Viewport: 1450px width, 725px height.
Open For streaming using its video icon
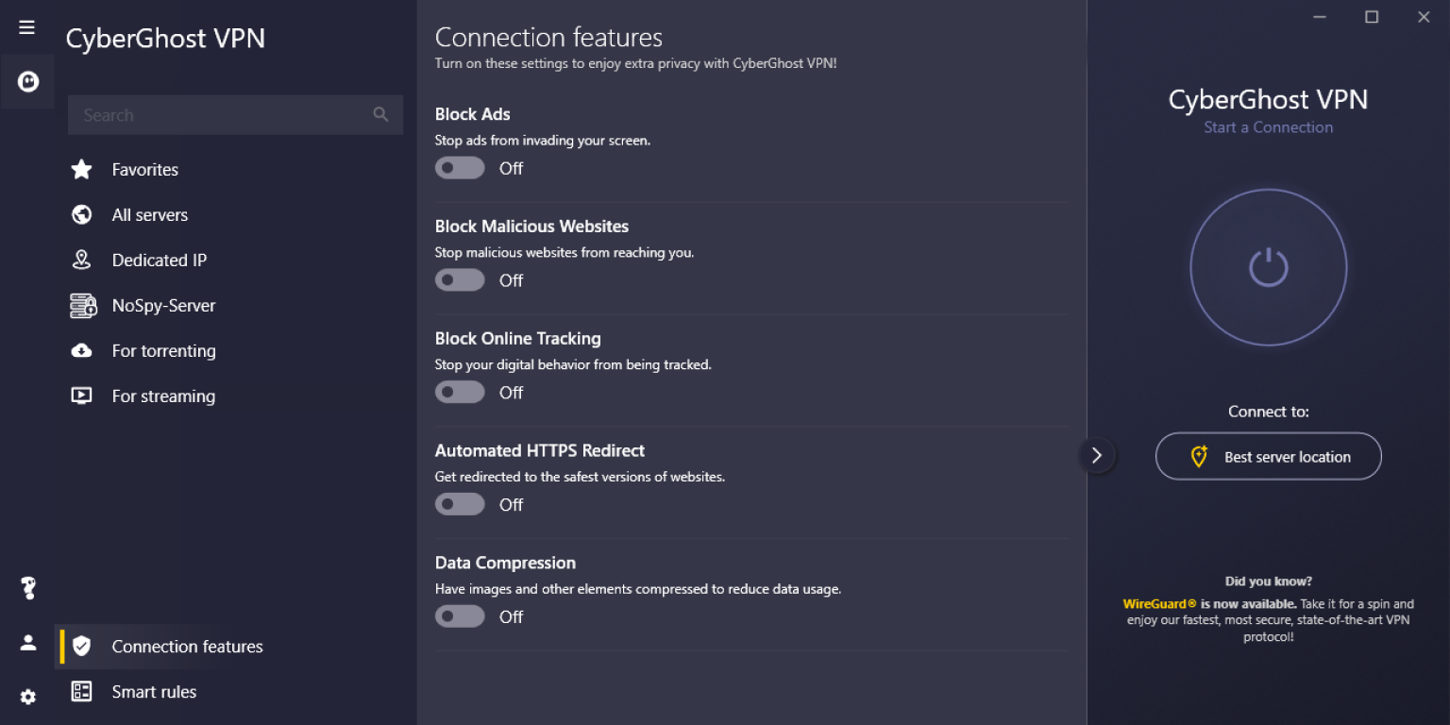81,396
